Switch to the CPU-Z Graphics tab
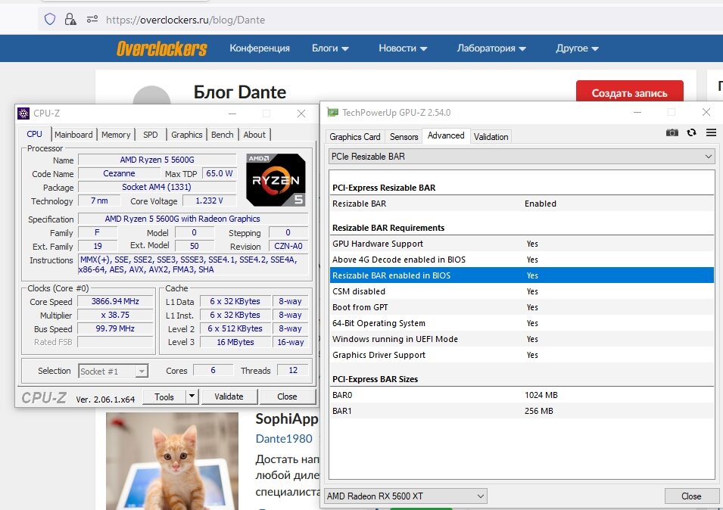Screen dimensions: 723x510 [x=187, y=135]
